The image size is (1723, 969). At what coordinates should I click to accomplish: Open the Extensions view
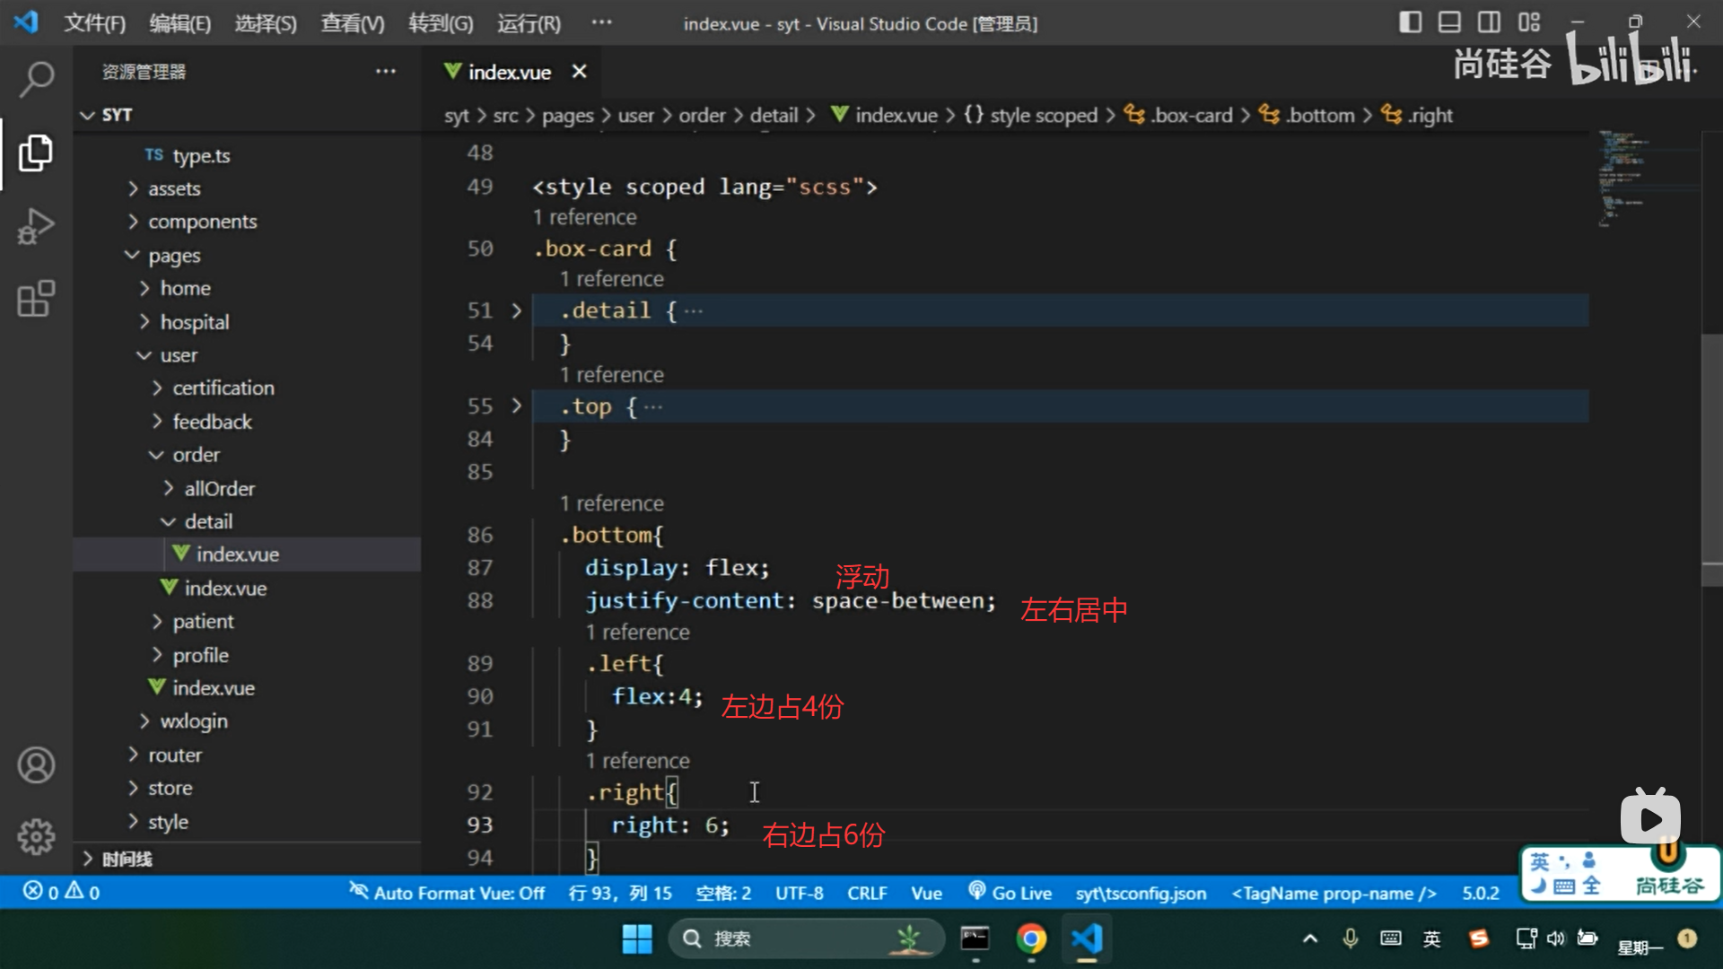pyautogui.click(x=36, y=299)
